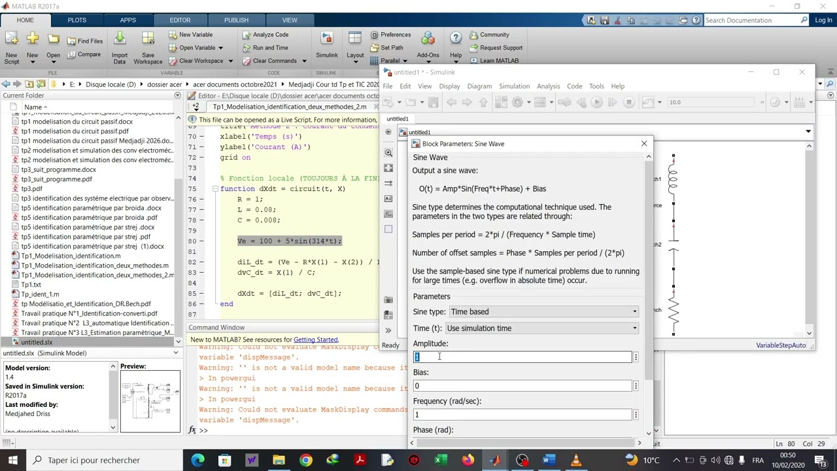Open the Amplitude field options button

tap(636, 357)
